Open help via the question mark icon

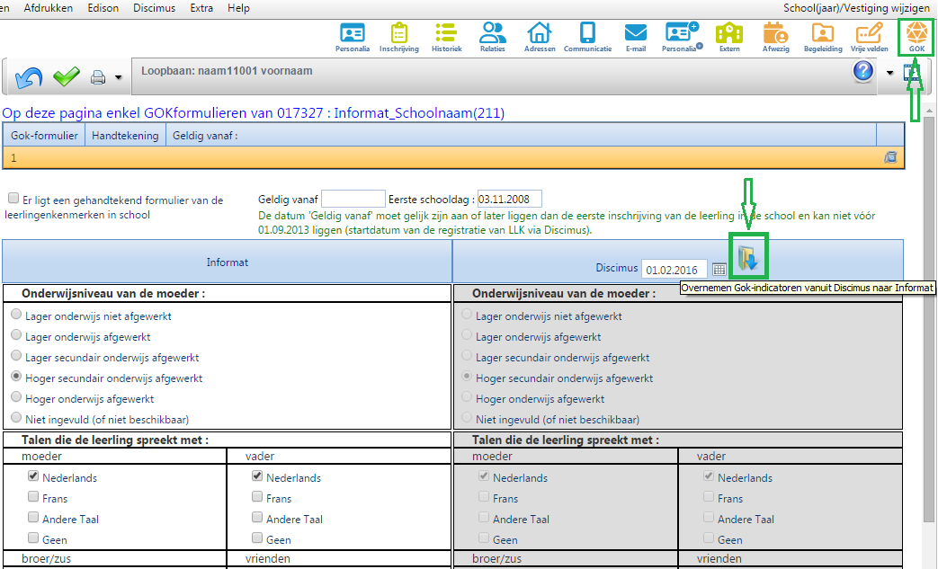863,71
